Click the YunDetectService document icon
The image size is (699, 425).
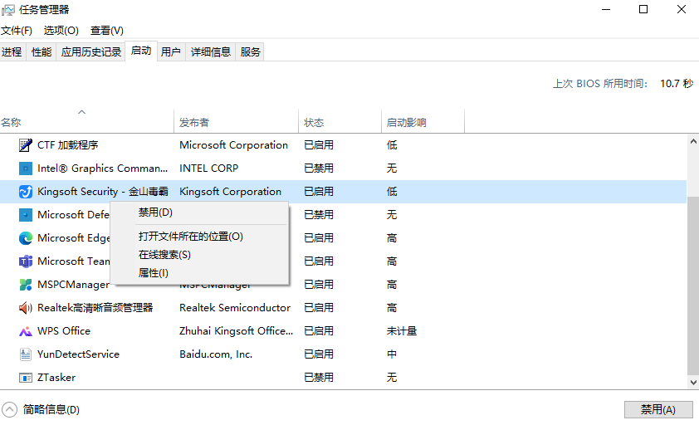click(26, 354)
